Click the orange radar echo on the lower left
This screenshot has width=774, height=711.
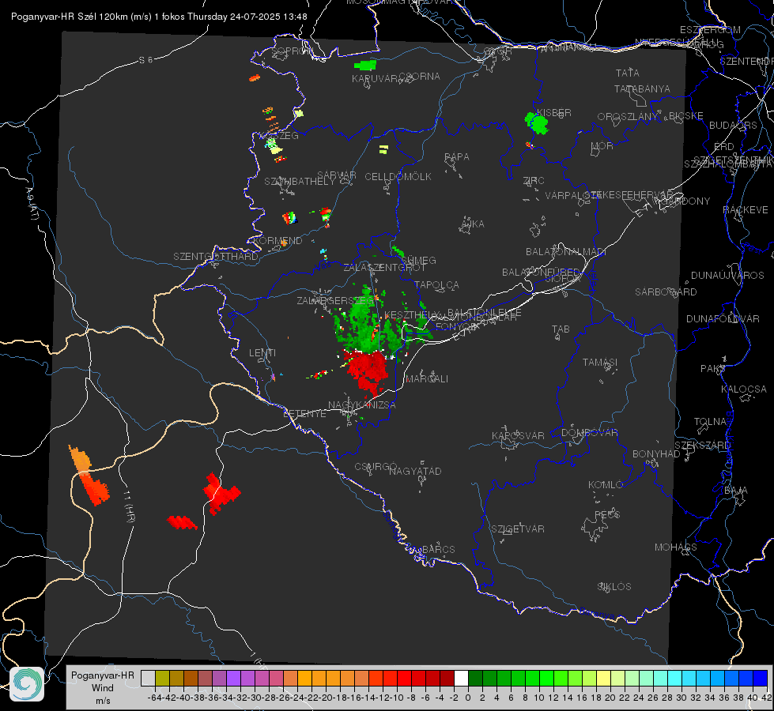click(x=89, y=476)
